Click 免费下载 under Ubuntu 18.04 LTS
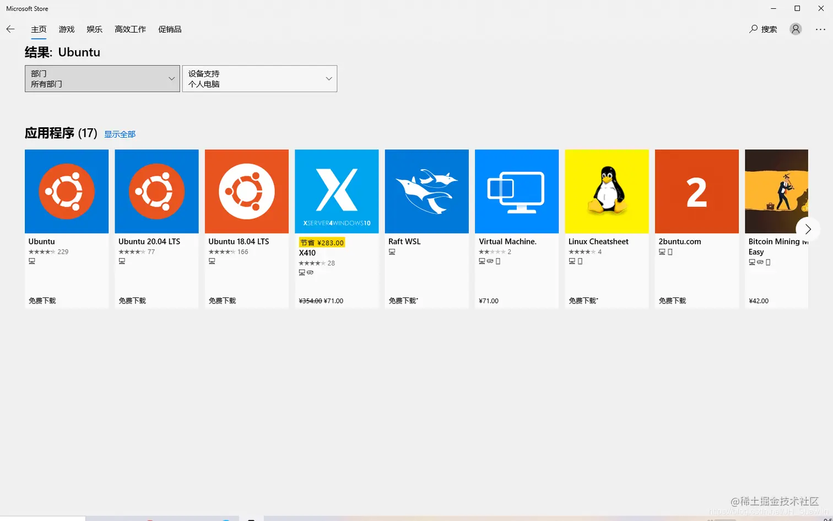The width and height of the screenshot is (833, 521). (x=222, y=301)
